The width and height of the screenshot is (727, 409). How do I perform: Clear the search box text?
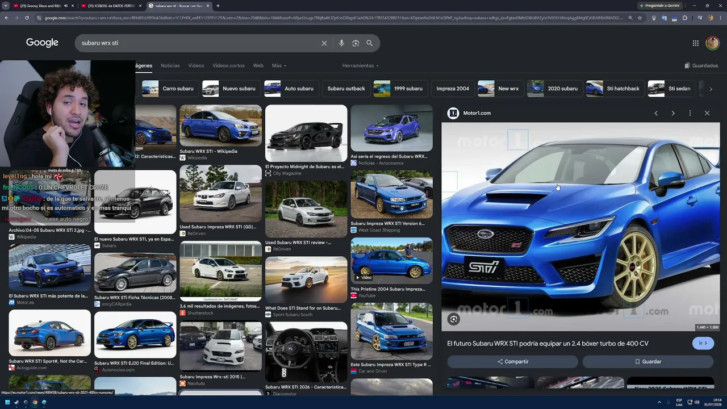(324, 43)
